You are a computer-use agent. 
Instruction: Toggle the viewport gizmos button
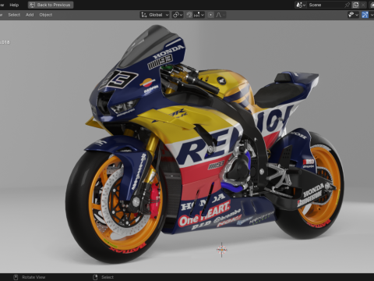click(365, 15)
